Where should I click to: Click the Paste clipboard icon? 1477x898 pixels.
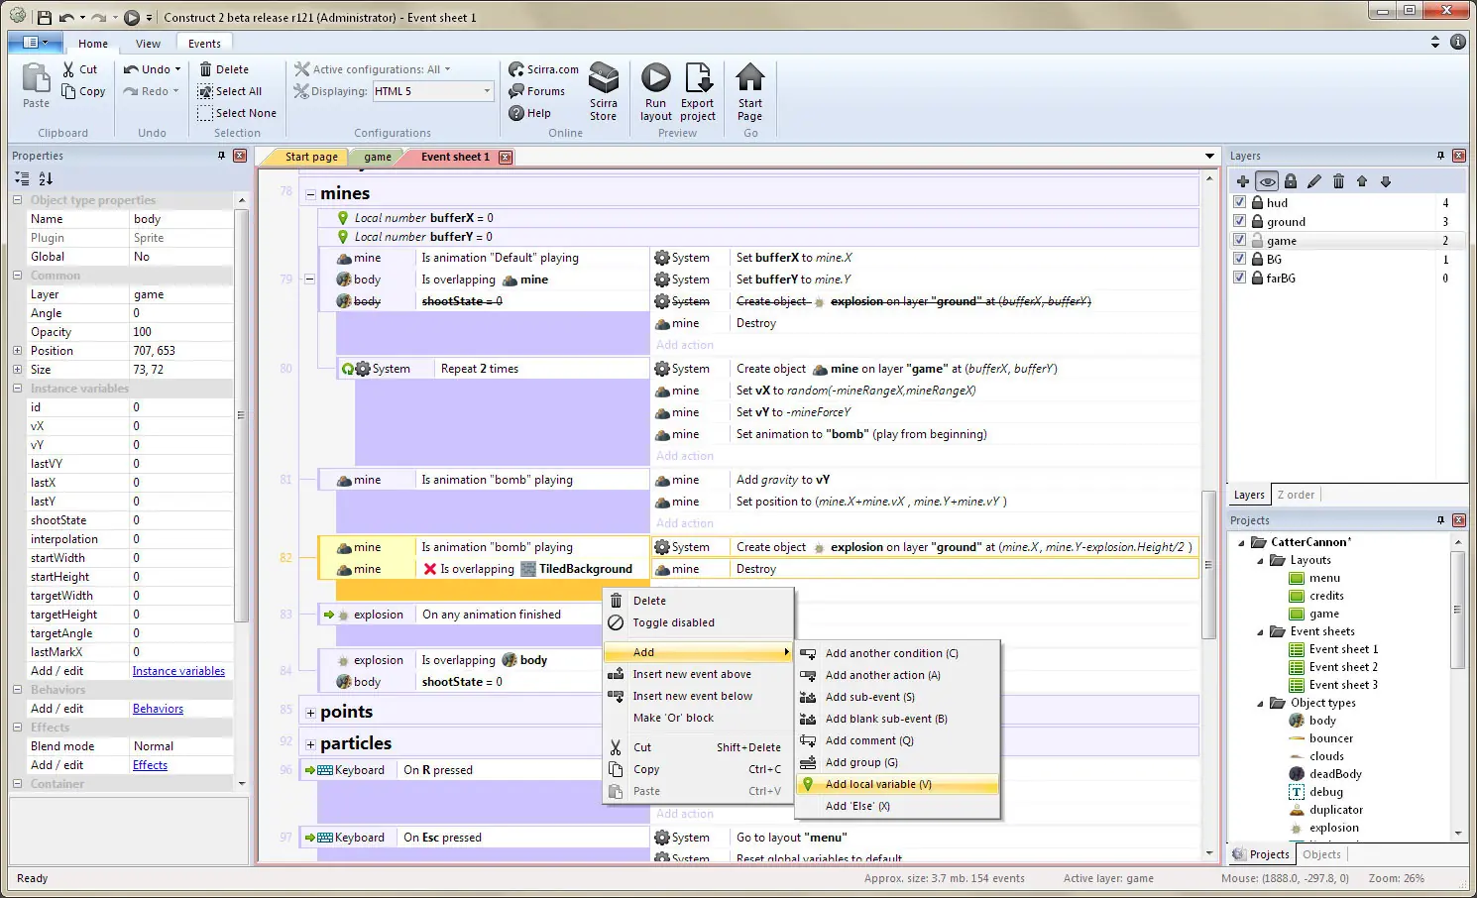tap(36, 78)
